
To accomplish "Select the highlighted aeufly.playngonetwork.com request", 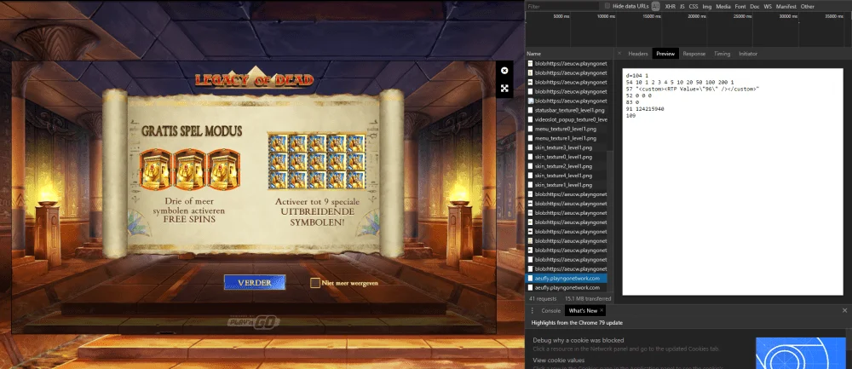I will click(x=567, y=279).
